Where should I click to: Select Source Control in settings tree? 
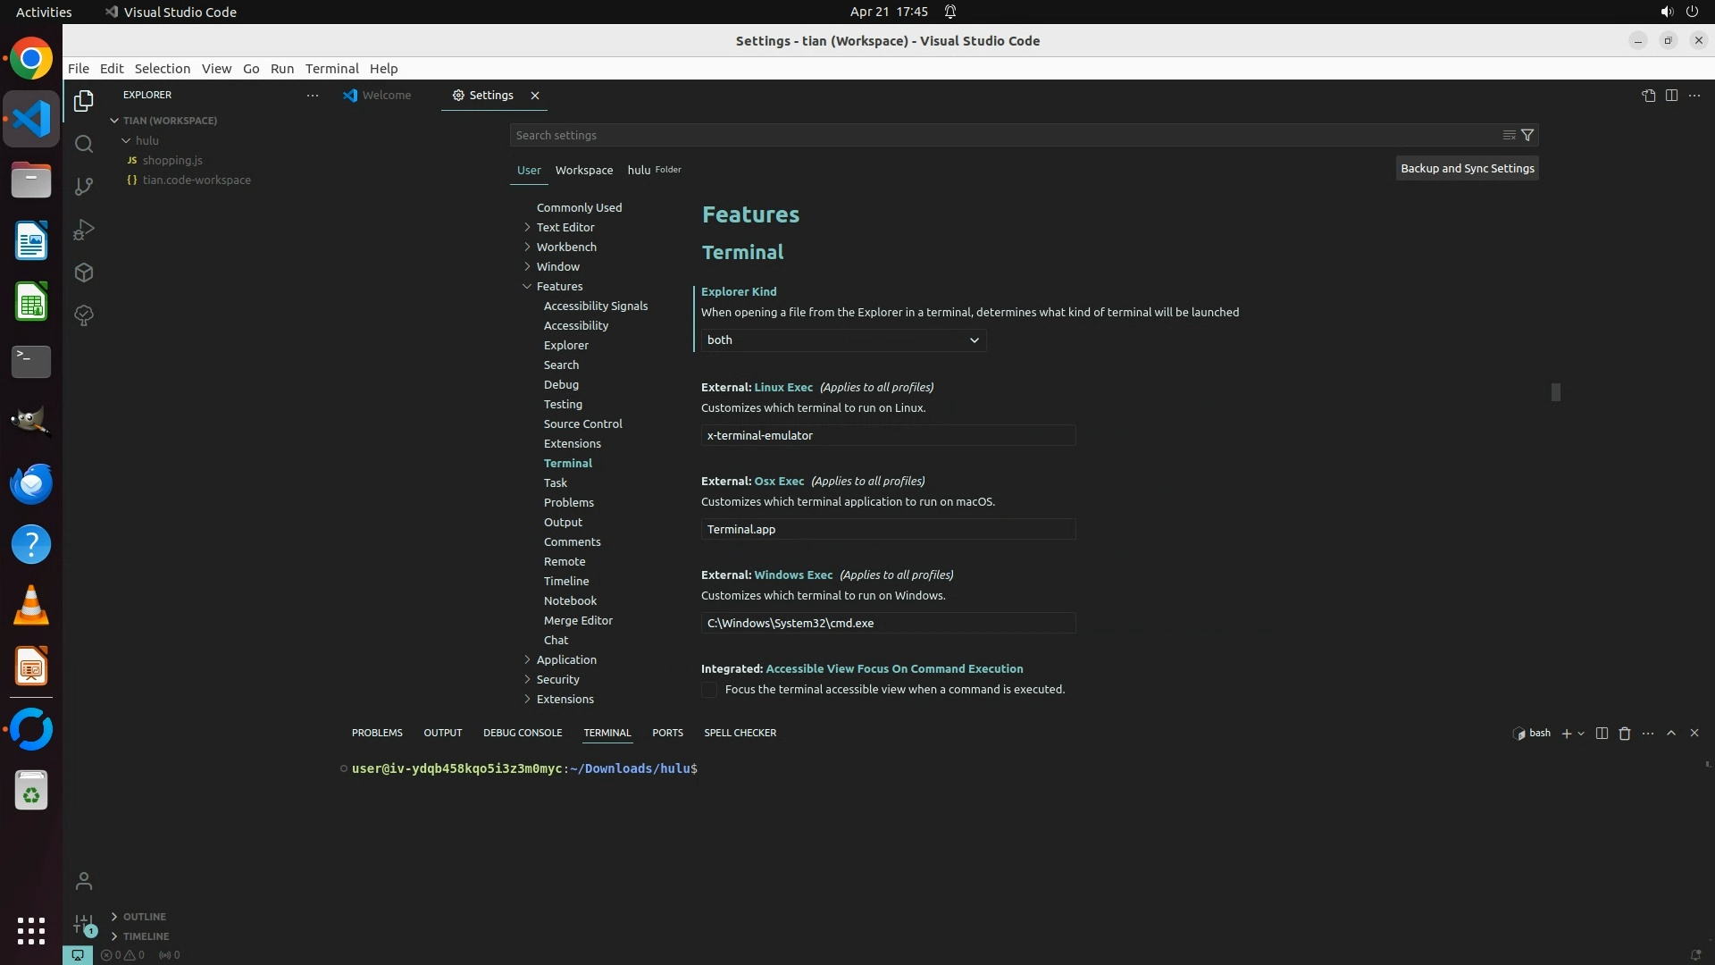582,424
